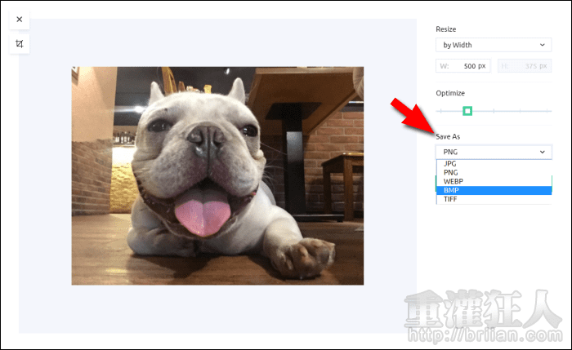
Task: Click the rightmost end of the Optimize slider
Action: click(x=550, y=110)
